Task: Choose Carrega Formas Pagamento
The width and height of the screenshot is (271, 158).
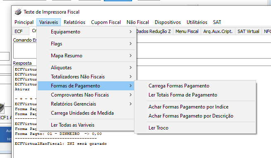Action: coord(195,86)
